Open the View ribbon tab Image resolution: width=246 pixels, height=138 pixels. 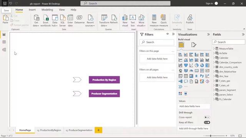tap(62, 10)
